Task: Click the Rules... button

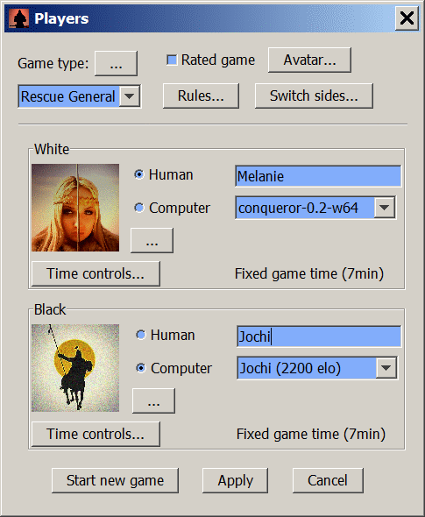Action: (201, 96)
